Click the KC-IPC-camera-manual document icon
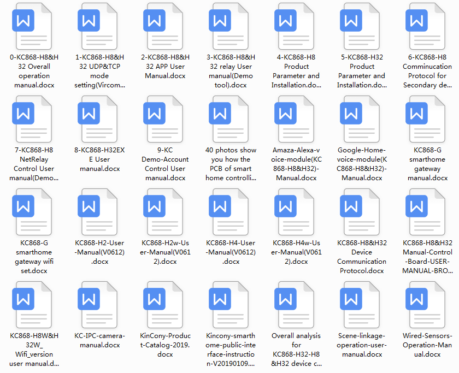The height and width of the screenshot is (373, 459). (x=99, y=304)
